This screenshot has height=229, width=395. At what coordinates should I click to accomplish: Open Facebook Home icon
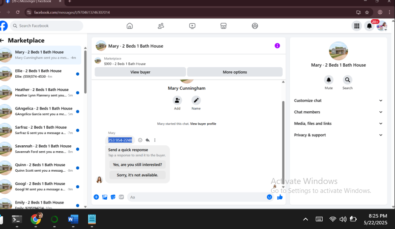pyautogui.click(x=129, y=26)
